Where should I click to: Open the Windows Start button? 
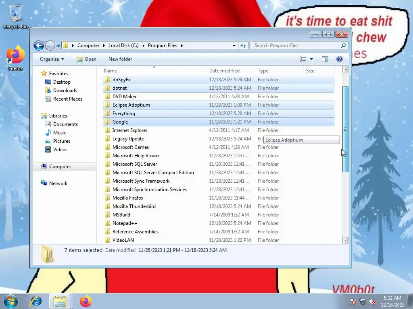point(11,301)
